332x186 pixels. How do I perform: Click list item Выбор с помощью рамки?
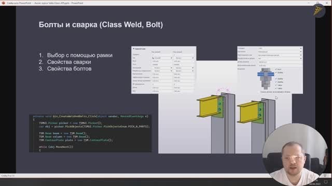(79, 55)
